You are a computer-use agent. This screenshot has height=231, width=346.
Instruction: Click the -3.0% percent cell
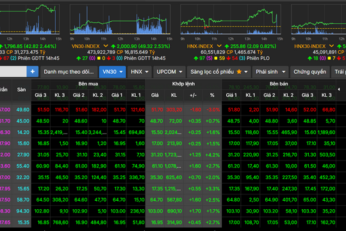pos(213,110)
